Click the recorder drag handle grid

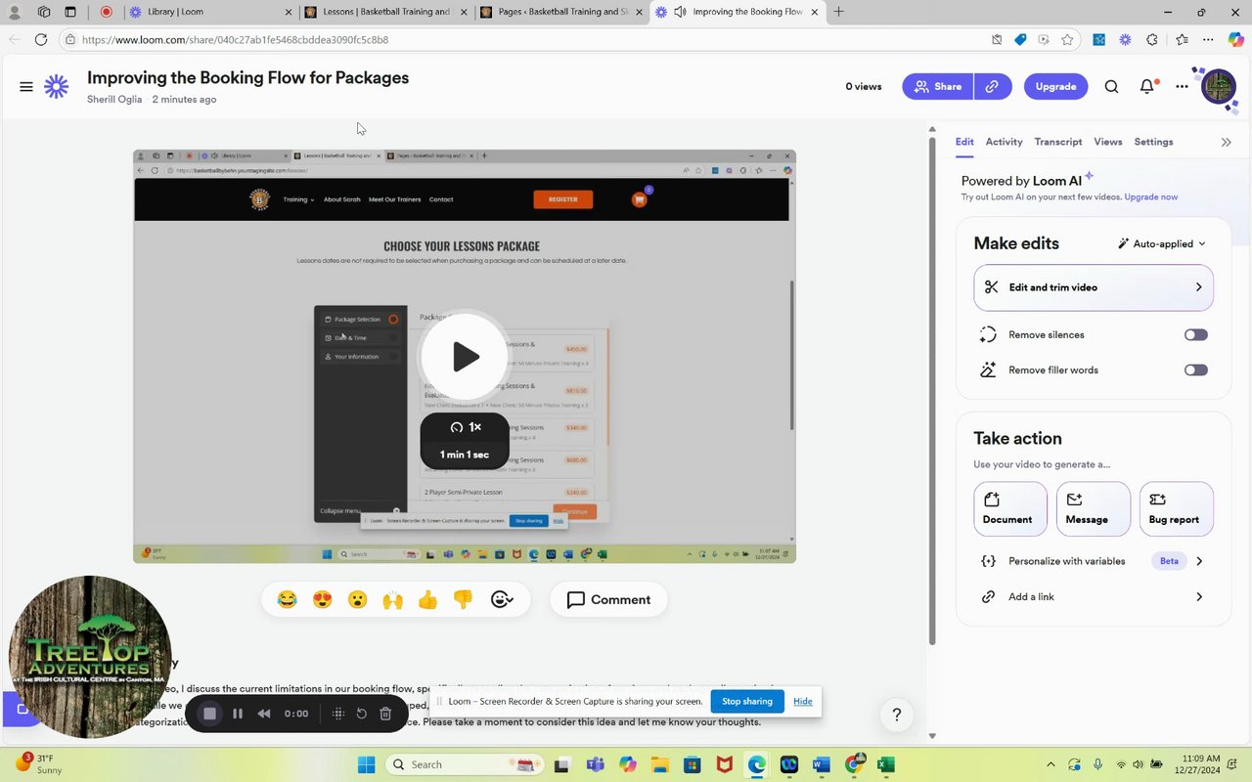click(338, 714)
